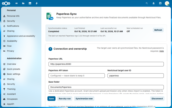Focus the Paperless URL field
Screen dimensions: 172x108
pyautogui.click(x=106, y=64)
